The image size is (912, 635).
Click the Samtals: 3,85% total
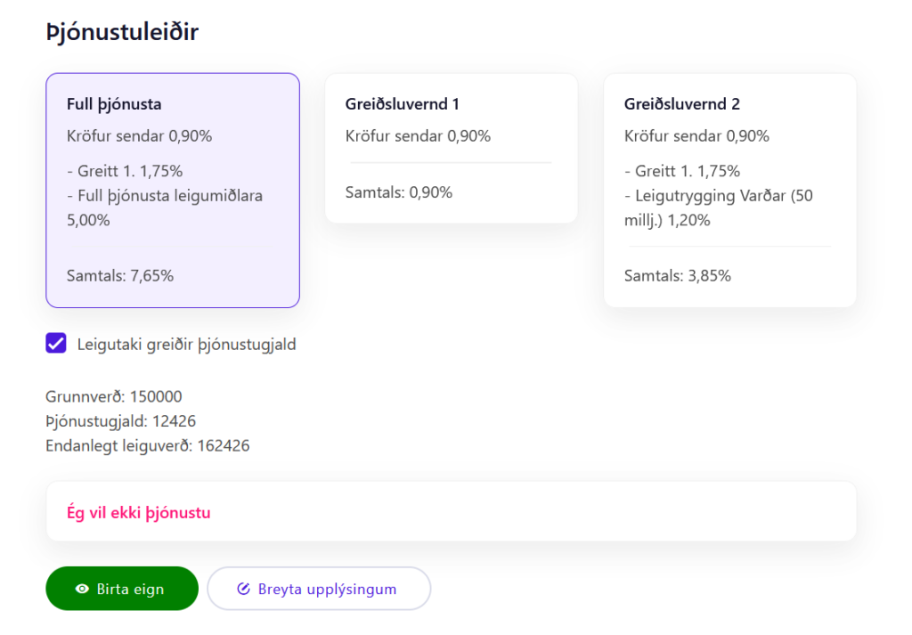(x=678, y=276)
